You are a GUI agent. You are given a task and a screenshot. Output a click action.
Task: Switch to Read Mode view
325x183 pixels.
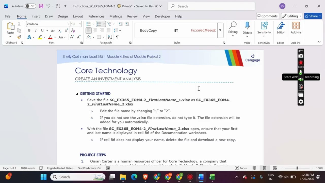click(254, 168)
